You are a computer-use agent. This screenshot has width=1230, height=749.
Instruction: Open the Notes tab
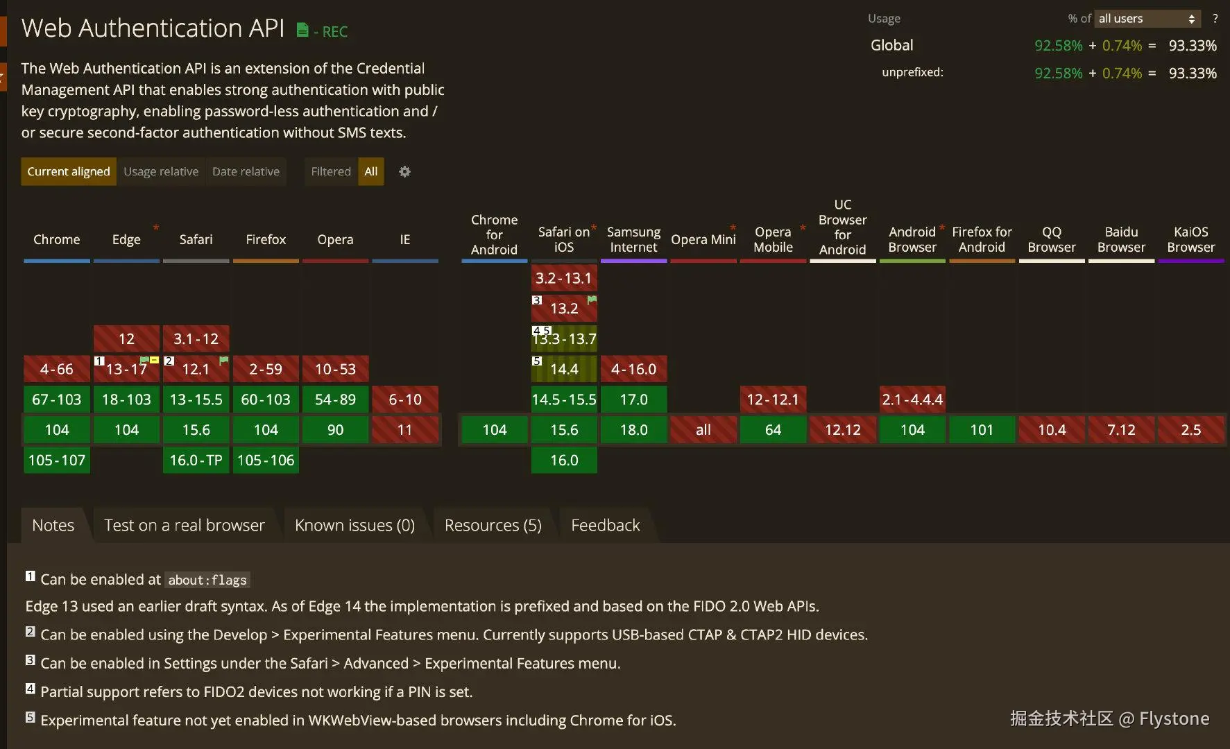tap(53, 525)
